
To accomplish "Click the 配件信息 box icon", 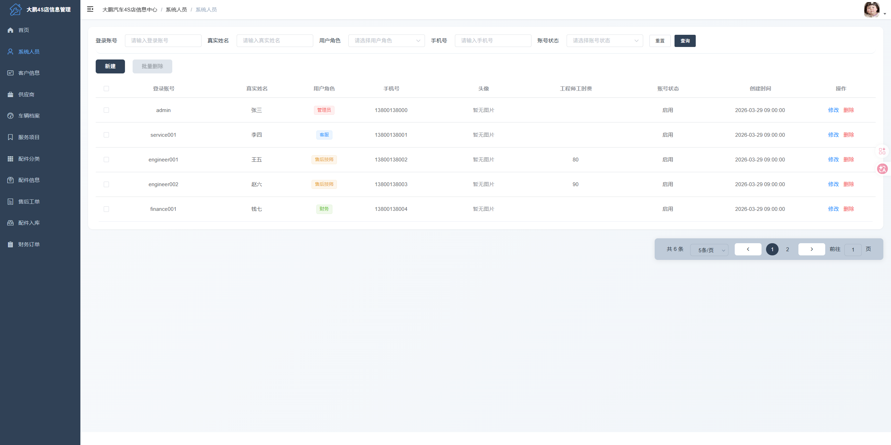I will [x=10, y=180].
